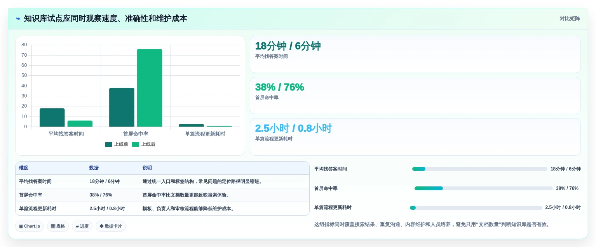Click chart x-axis label 首屏命中率

click(x=136, y=134)
